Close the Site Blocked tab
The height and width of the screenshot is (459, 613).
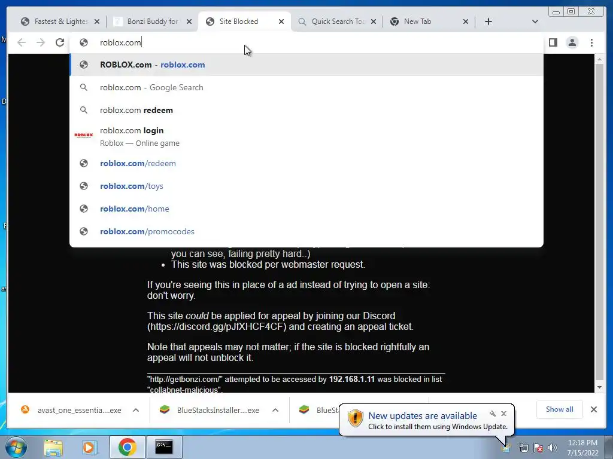[281, 22]
